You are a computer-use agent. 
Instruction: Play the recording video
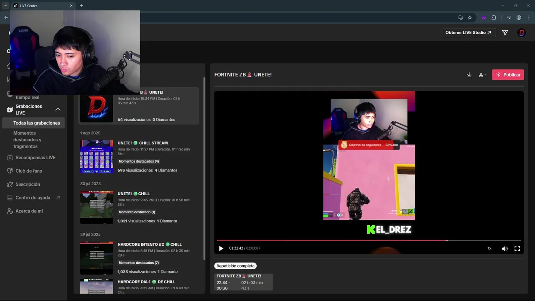coord(221,248)
